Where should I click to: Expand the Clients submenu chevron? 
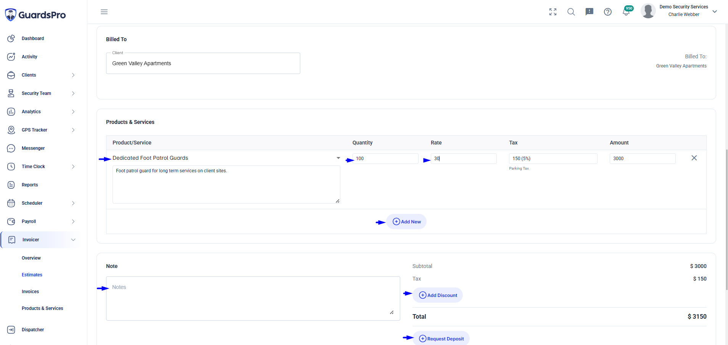(73, 75)
